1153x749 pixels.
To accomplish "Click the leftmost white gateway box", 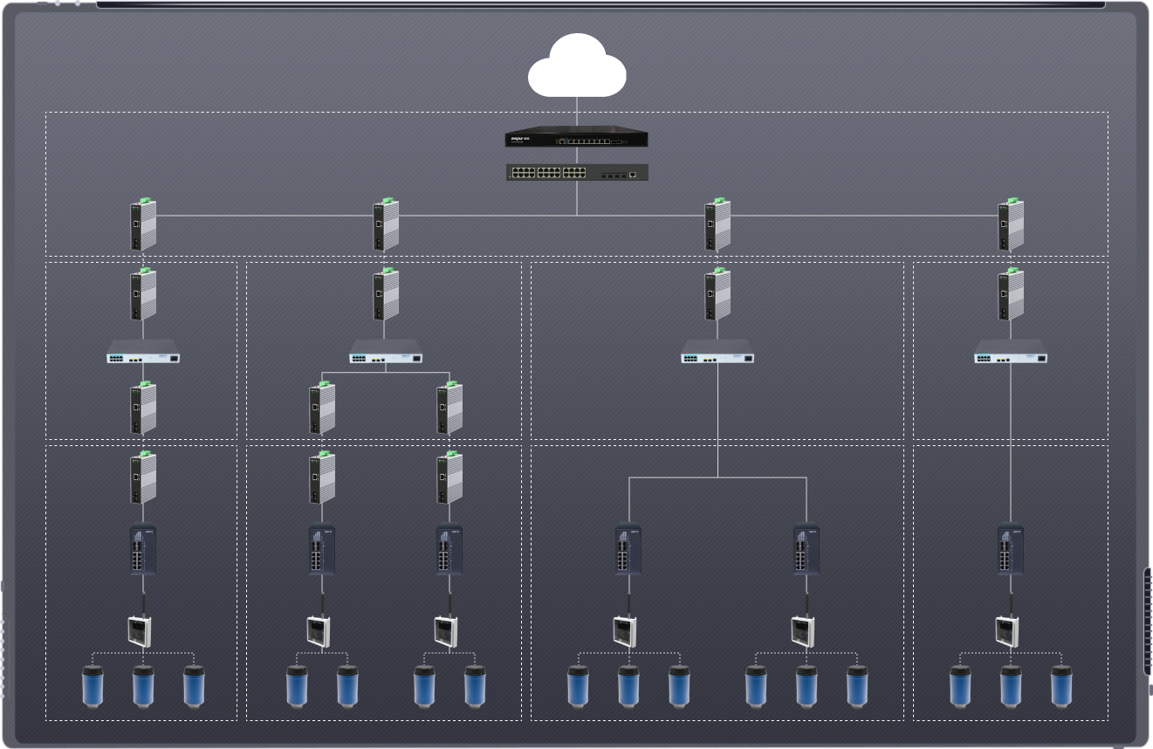I will click(x=140, y=630).
